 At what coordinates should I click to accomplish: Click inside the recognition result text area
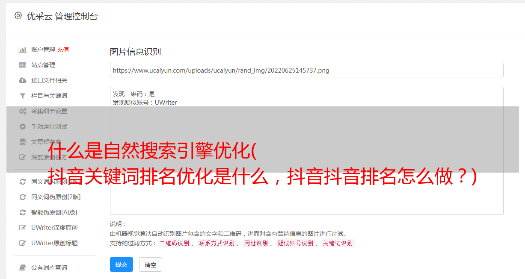[x=306, y=151]
